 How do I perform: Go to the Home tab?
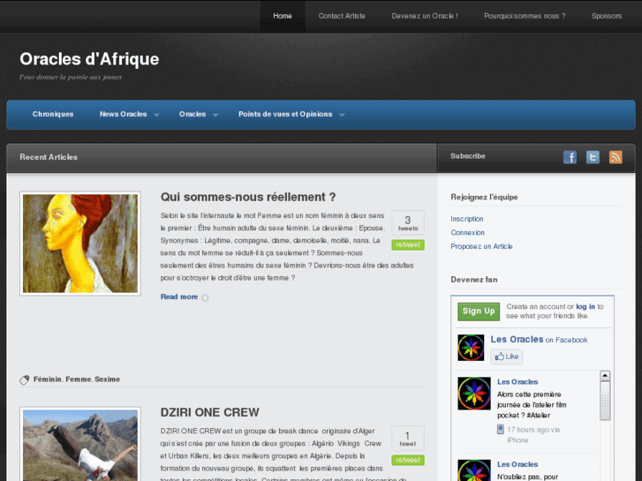pyautogui.click(x=283, y=16)
